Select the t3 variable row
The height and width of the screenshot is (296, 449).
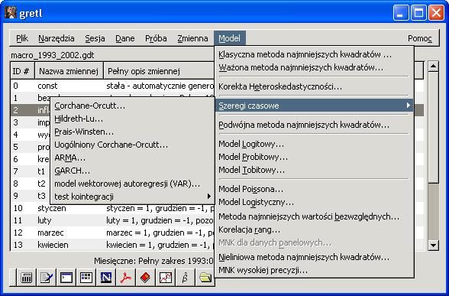point(31,196)
